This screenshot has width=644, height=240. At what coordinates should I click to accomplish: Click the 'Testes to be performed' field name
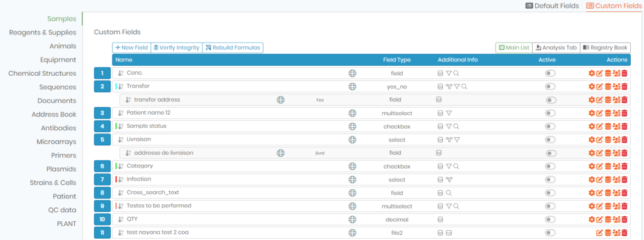coord(159,206)
